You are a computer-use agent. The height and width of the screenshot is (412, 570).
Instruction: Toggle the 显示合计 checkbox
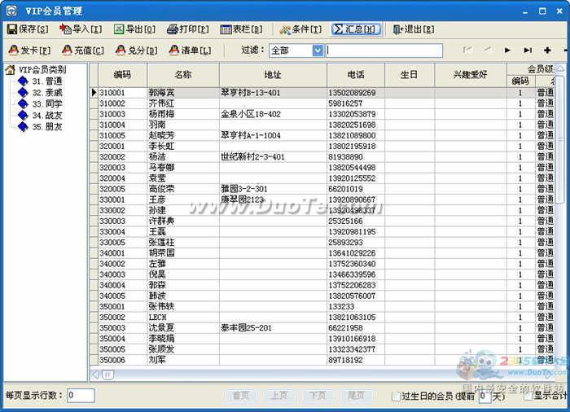click(528, 397)
